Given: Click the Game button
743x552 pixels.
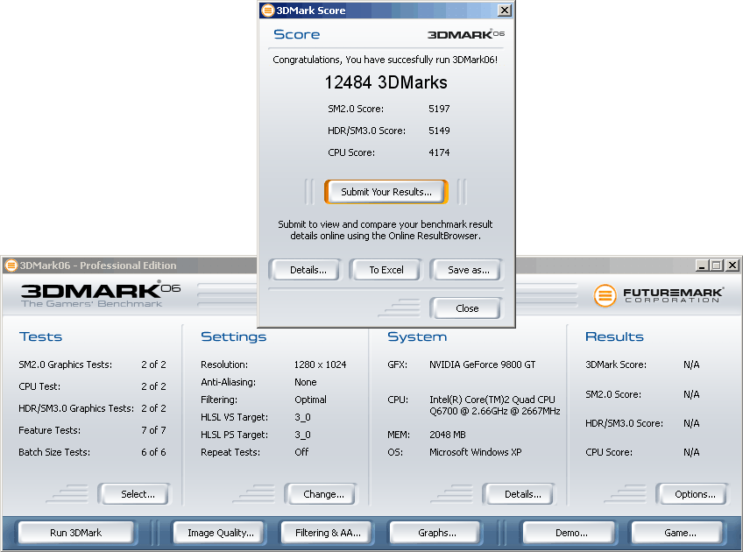Looking at the screenshot, I should pyautogui.click(x=680, y=533).
